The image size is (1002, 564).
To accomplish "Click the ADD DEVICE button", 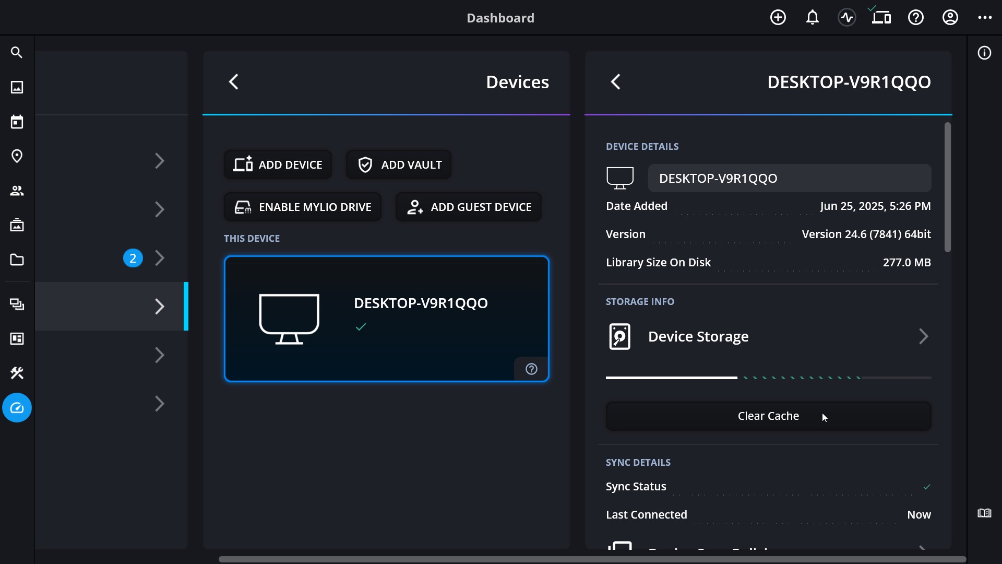I will tap(278, 165).
